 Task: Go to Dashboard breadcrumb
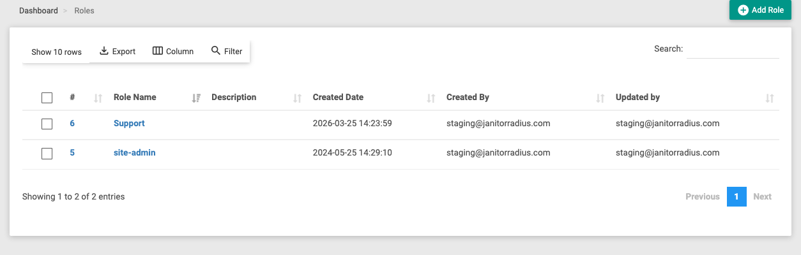38,11
